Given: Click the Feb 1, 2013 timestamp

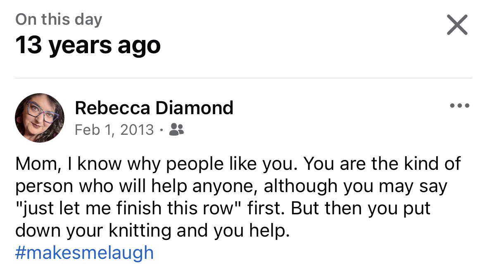Looking at the screenshot, I should pos(114,130).
